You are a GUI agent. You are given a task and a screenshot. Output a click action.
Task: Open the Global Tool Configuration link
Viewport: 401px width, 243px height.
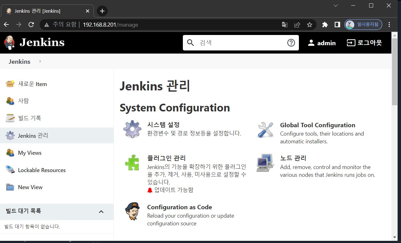coord(317,125)
